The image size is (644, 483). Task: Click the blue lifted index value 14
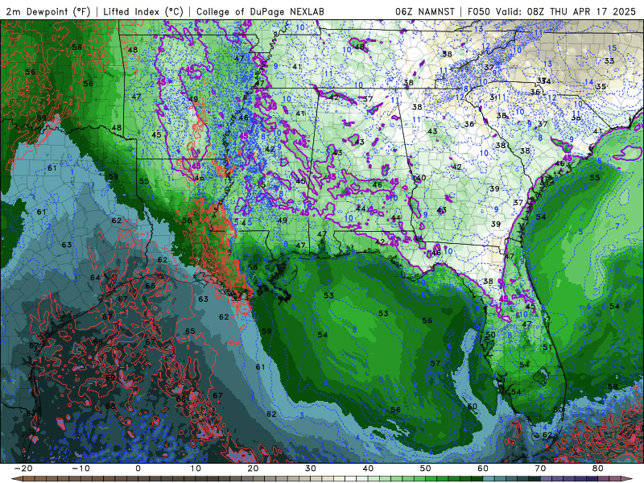tap(589, 82)
